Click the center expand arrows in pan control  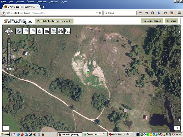pos(9,31)
